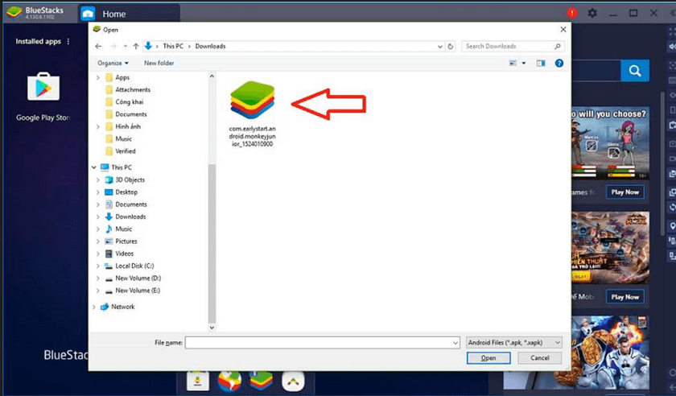This screenshot has width=676, height=396.
Task: Open the Organize menu
Action: click(x=113, y=63)
